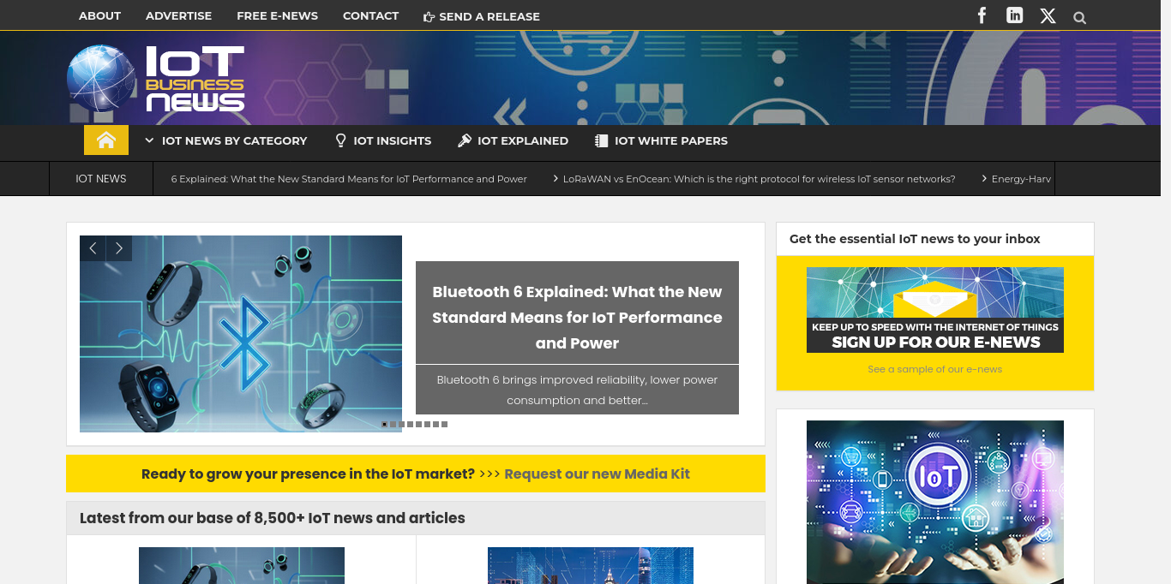This screenshot has height=584, width=1171.
Task: Open the IoT Insights menu
Action: [383, 140]
